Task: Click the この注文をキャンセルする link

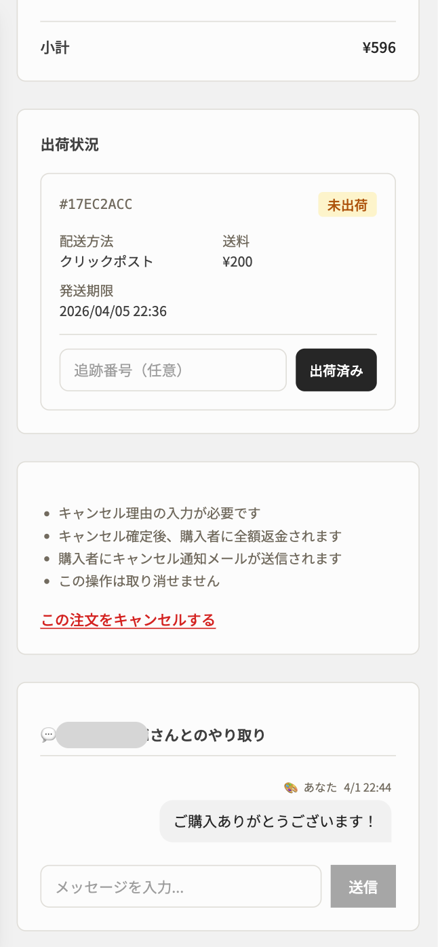Action: click(127, 620)
